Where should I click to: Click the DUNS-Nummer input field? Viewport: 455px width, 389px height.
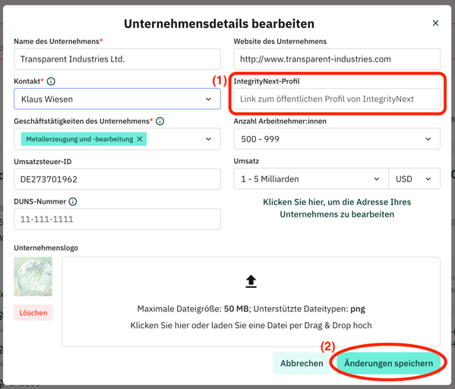click(x=117, y=219)
